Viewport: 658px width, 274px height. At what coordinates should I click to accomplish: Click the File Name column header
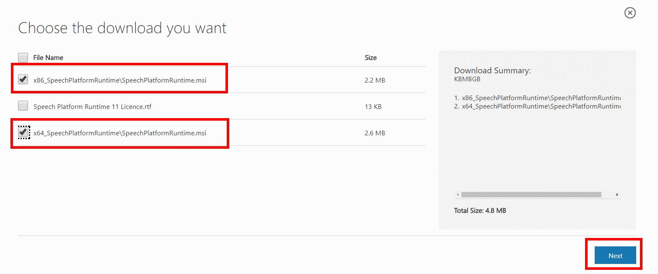click(48, 57)
